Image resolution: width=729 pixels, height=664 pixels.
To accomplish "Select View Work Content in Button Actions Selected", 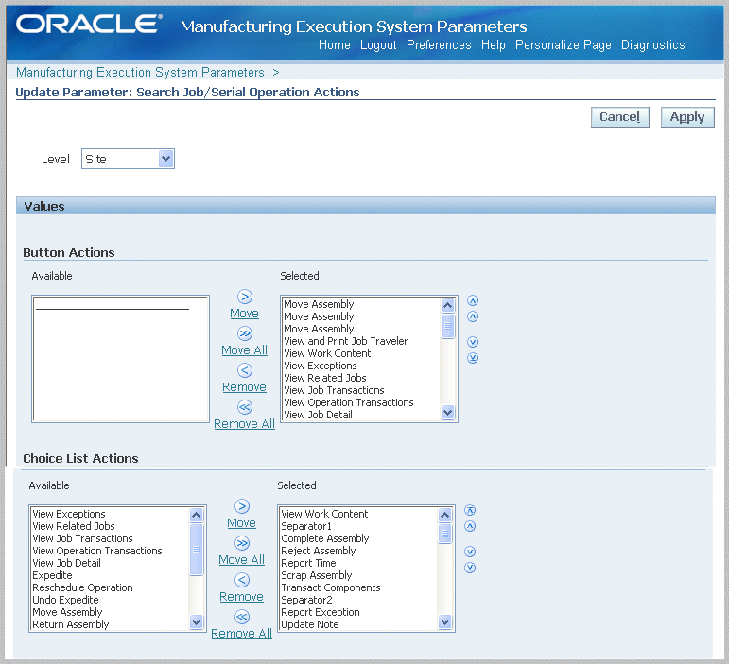I will (327, 353).
